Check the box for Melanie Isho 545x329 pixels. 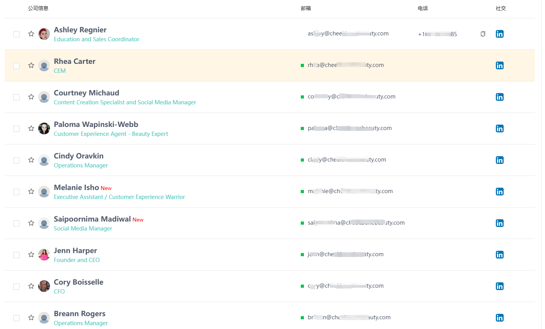pos(16,192)
